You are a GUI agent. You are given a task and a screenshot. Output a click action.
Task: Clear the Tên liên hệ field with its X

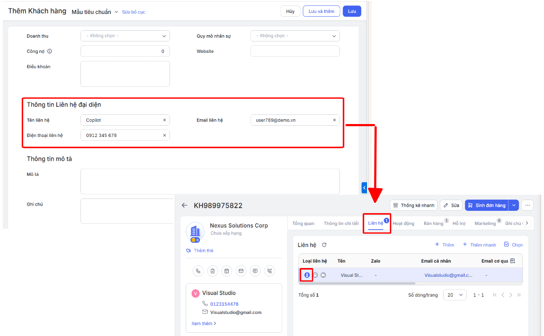pos(165,120)
